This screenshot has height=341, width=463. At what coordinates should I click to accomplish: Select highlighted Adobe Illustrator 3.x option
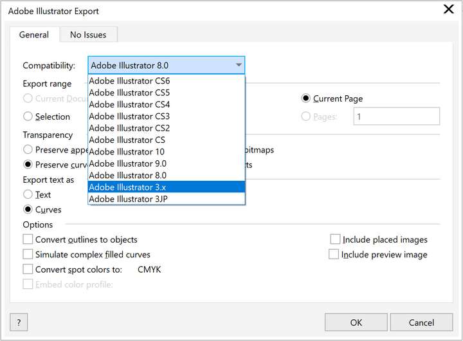pos(167,187)
